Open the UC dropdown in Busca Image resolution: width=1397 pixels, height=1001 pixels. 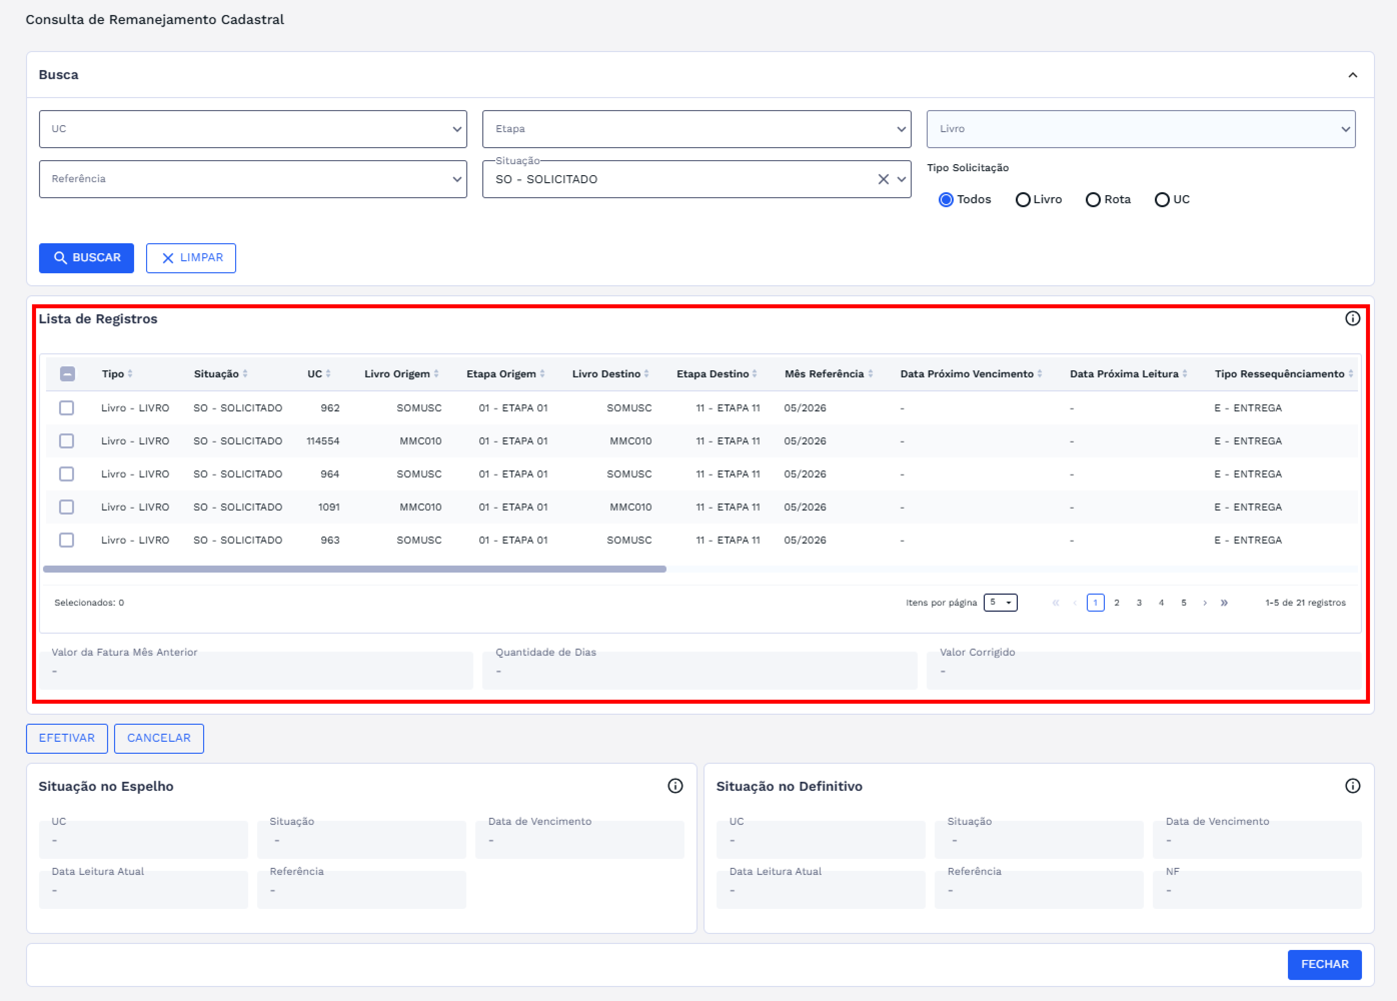pos(253,129)
